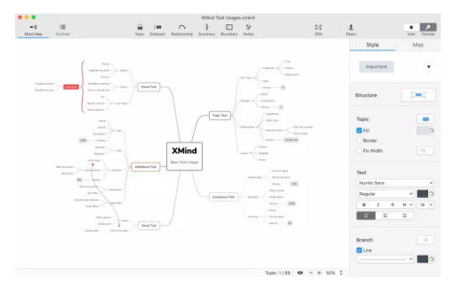Insert a Subtopic via toolbar icon
This screenshot has height=302, width=460.
coord(158,30)
